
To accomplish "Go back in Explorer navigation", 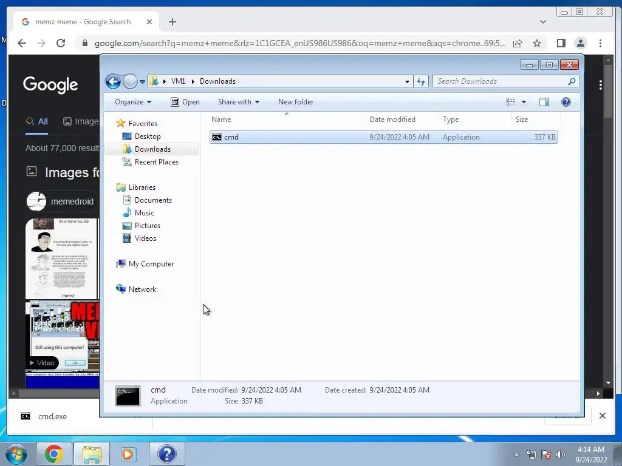I will click(113, 82).
